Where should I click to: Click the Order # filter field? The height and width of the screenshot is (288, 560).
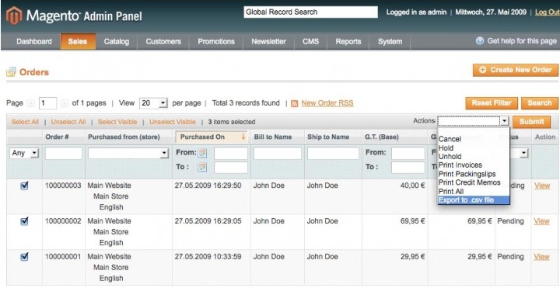[x=64, y=153]
